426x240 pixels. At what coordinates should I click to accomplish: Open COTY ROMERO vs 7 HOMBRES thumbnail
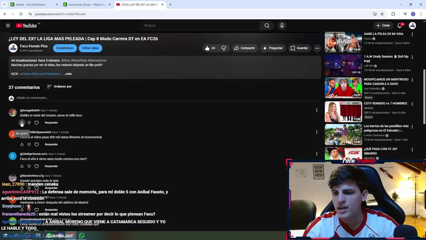343,112
